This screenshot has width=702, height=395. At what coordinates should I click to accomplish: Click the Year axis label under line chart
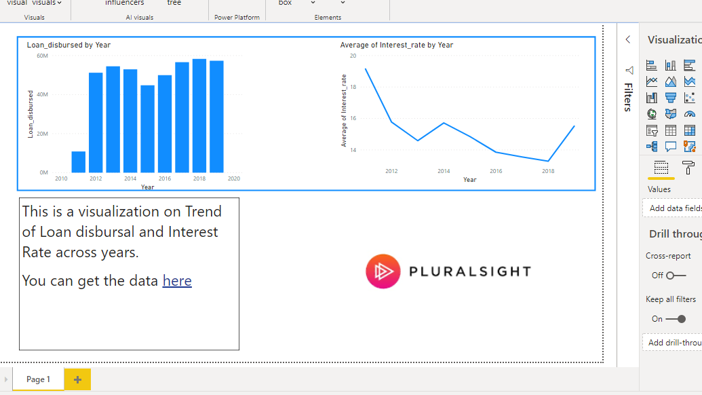pos(469,180)
